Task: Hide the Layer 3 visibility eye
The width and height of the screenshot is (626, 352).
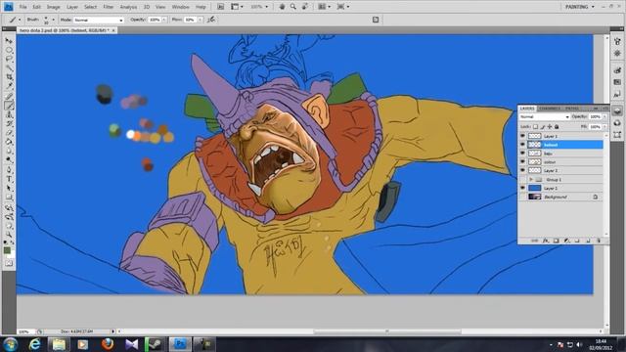Action: (522, 170)
